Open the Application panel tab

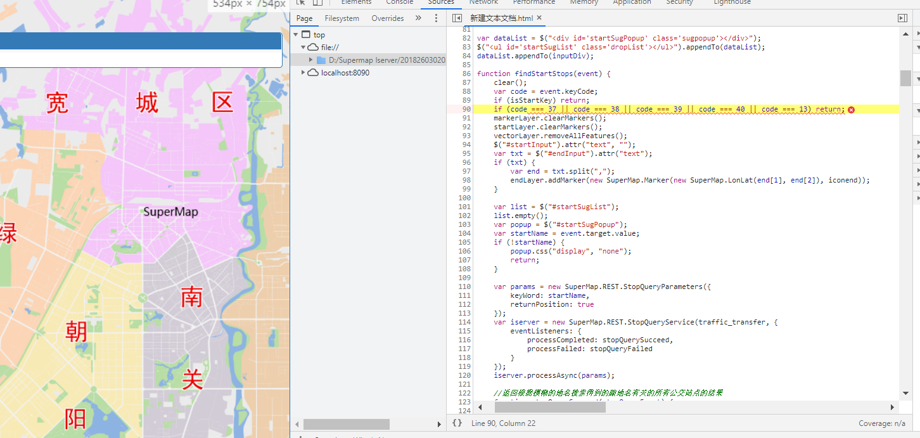coord(632,3)
